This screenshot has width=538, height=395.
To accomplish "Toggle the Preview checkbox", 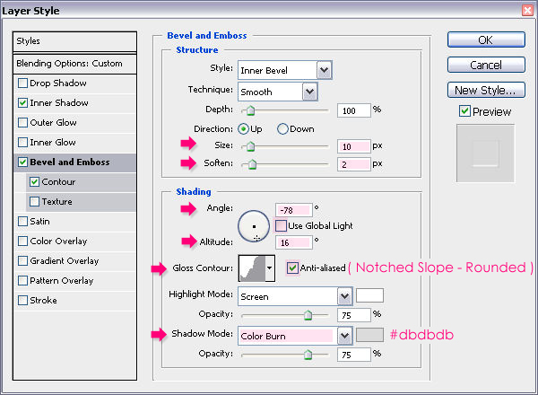I will point(464,111).
